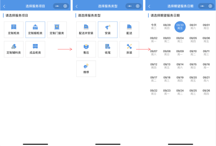Select the 安装 service type
The width and height of the screenshot is (216, 146).
click(108, 30)
